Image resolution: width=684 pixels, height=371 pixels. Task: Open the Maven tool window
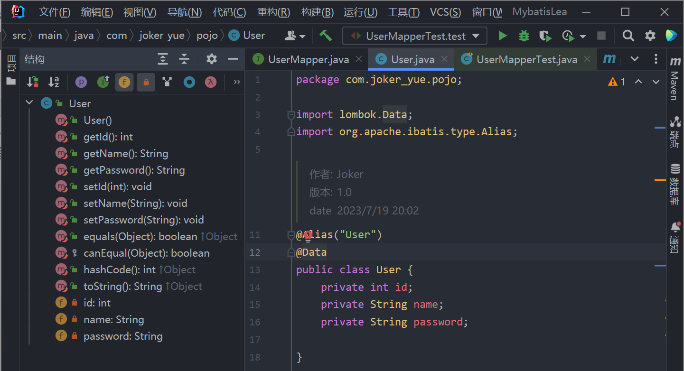675,79
